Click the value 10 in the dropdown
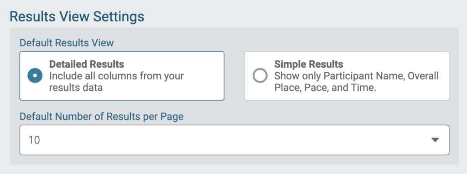The width and height of the screenshot is (467, 174). coord(34,140)
